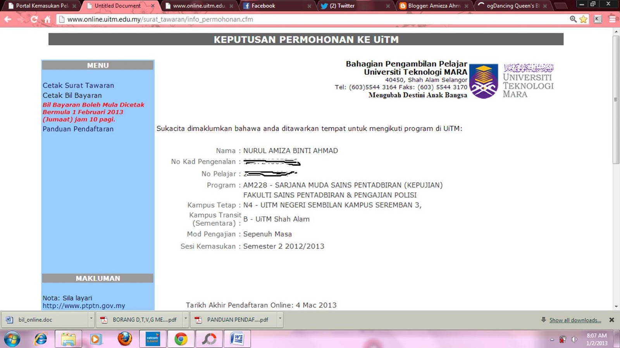Click the browser Forward arrow
The image size is (620, 348).
pos(21,19)
